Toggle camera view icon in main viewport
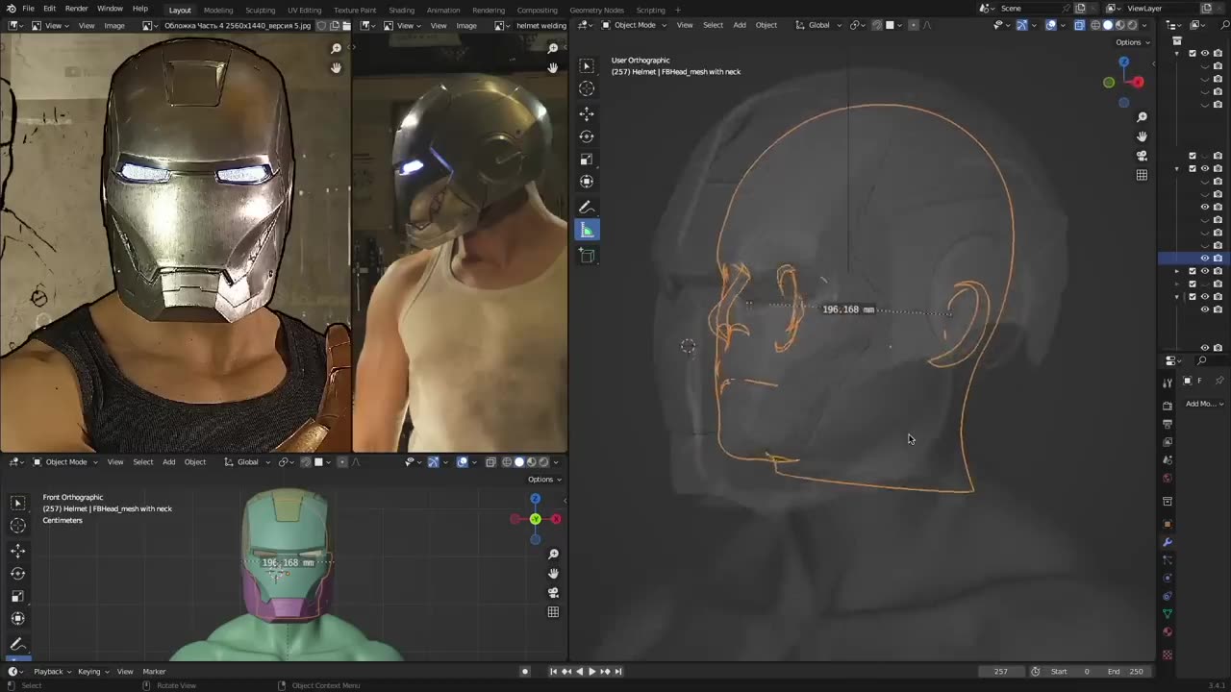 click(x=1142, y=156)
